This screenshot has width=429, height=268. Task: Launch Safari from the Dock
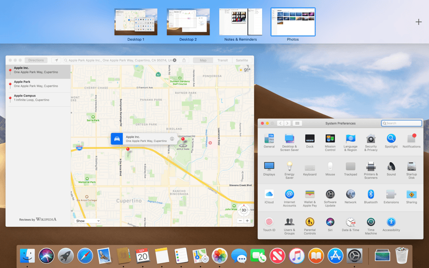pyautogui.click(x=85, y=256)
